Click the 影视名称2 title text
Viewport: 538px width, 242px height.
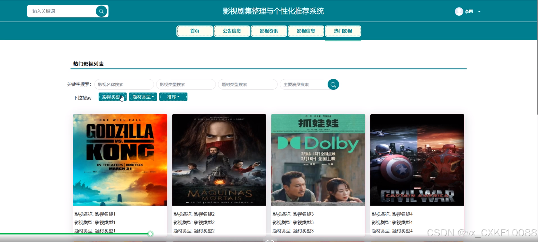[x=204, y=214]
